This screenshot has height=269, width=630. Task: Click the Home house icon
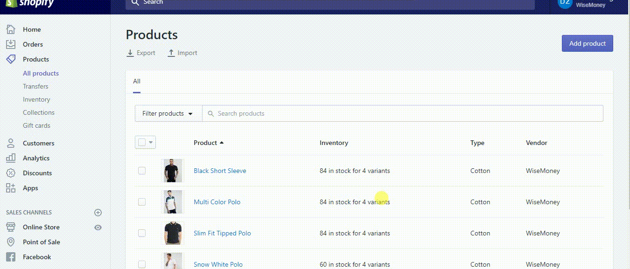coord(11,29)
